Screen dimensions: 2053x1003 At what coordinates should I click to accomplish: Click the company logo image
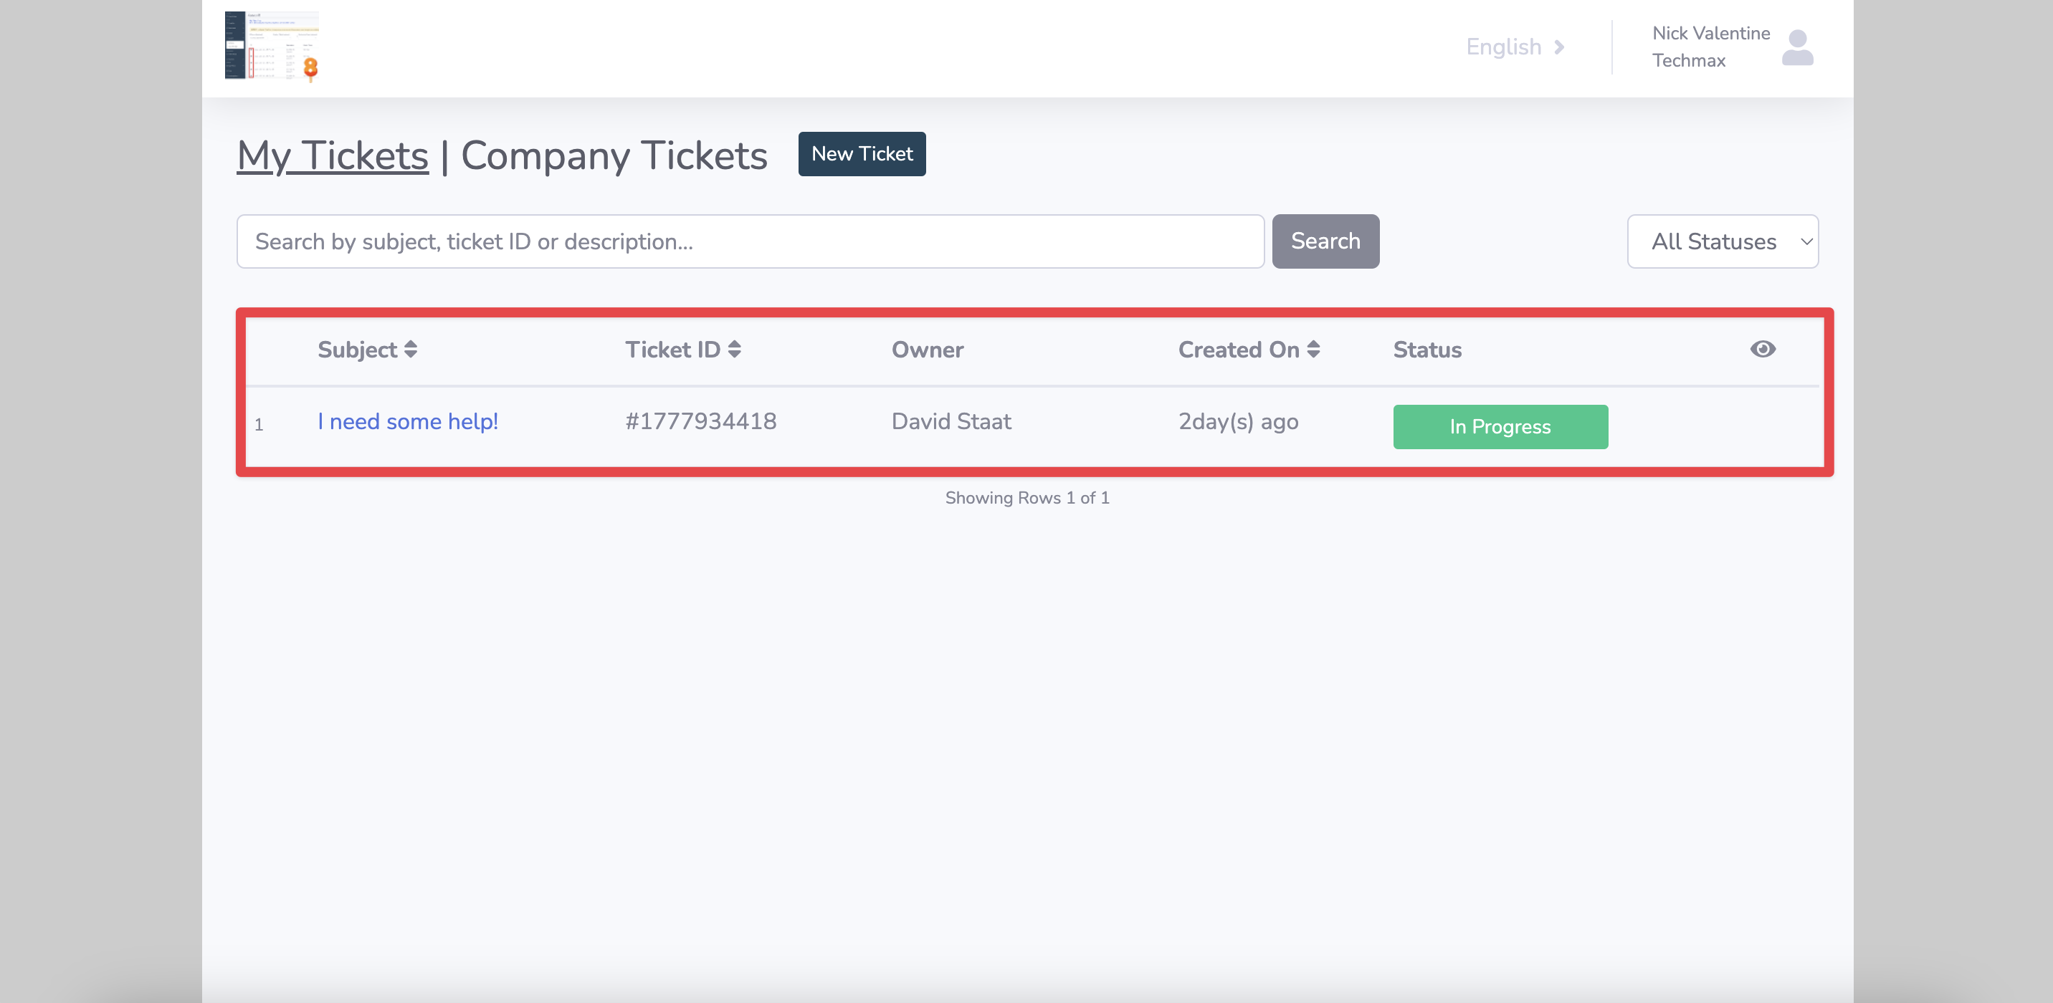coord(272,46)
